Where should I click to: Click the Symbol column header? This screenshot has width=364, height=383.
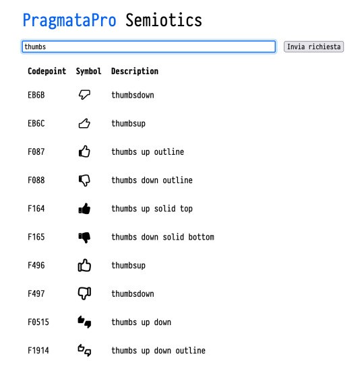[88, 71]
